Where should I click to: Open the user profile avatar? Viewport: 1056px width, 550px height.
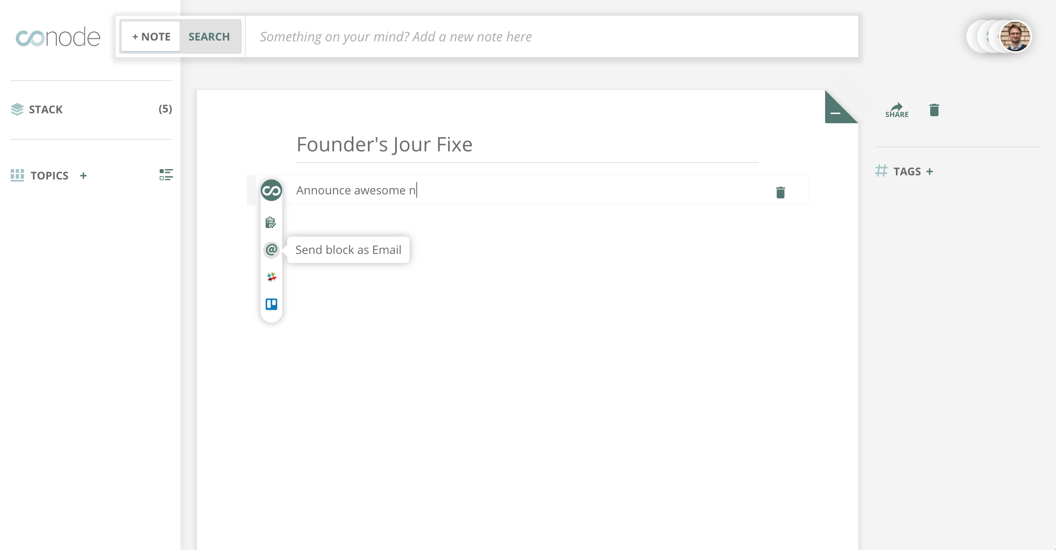tap(1015, 37)
